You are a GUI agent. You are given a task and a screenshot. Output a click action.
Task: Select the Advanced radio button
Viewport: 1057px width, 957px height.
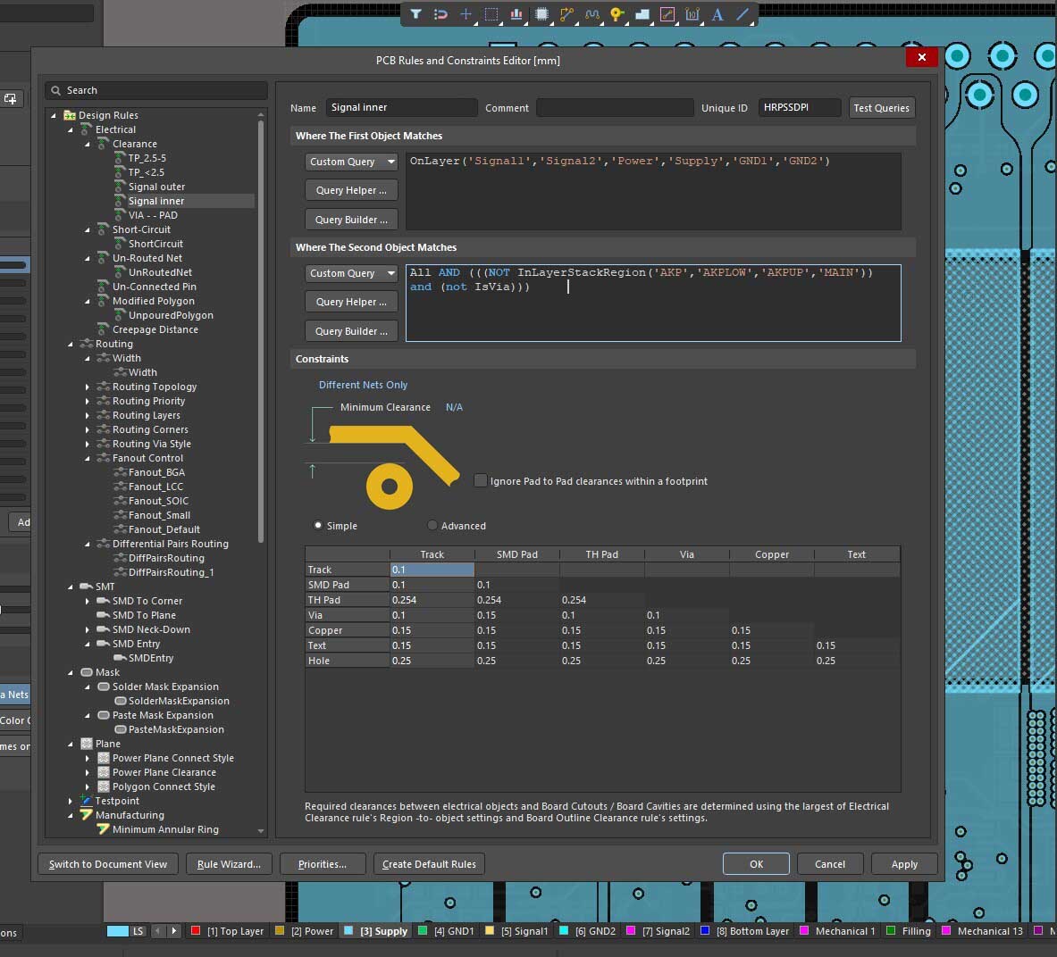[x=433, y=526]
